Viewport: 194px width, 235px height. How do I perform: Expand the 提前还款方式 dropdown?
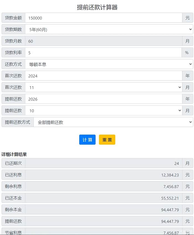(113, 122)
